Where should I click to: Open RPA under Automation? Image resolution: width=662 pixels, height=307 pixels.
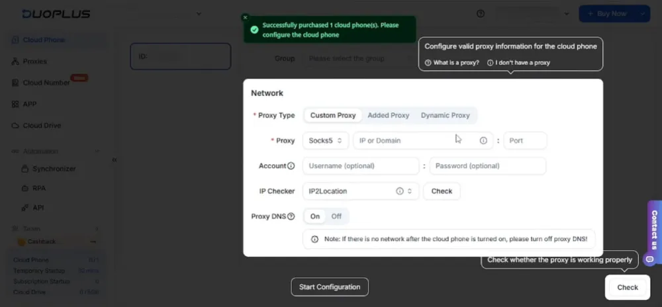(x=39, y=188)
